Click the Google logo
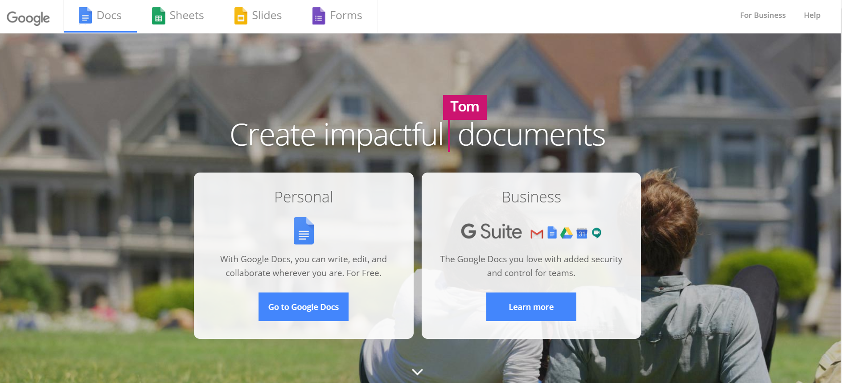 28,17
